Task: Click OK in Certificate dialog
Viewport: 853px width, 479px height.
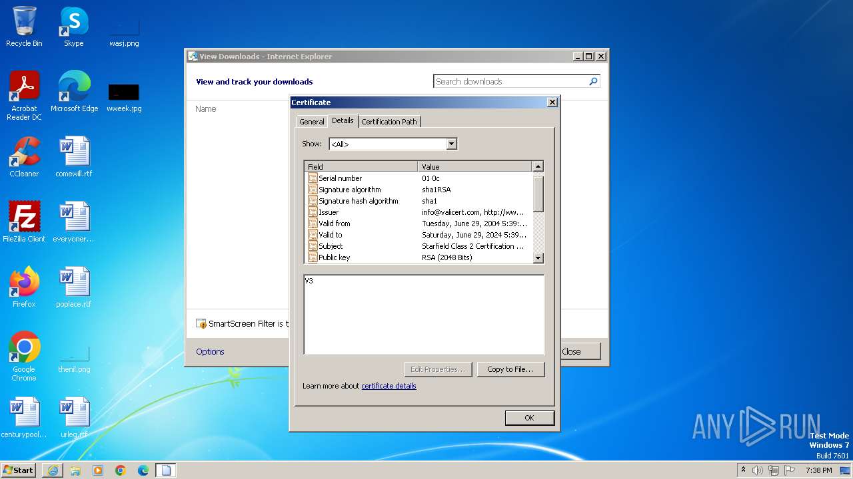Action: tap(529, 418)
